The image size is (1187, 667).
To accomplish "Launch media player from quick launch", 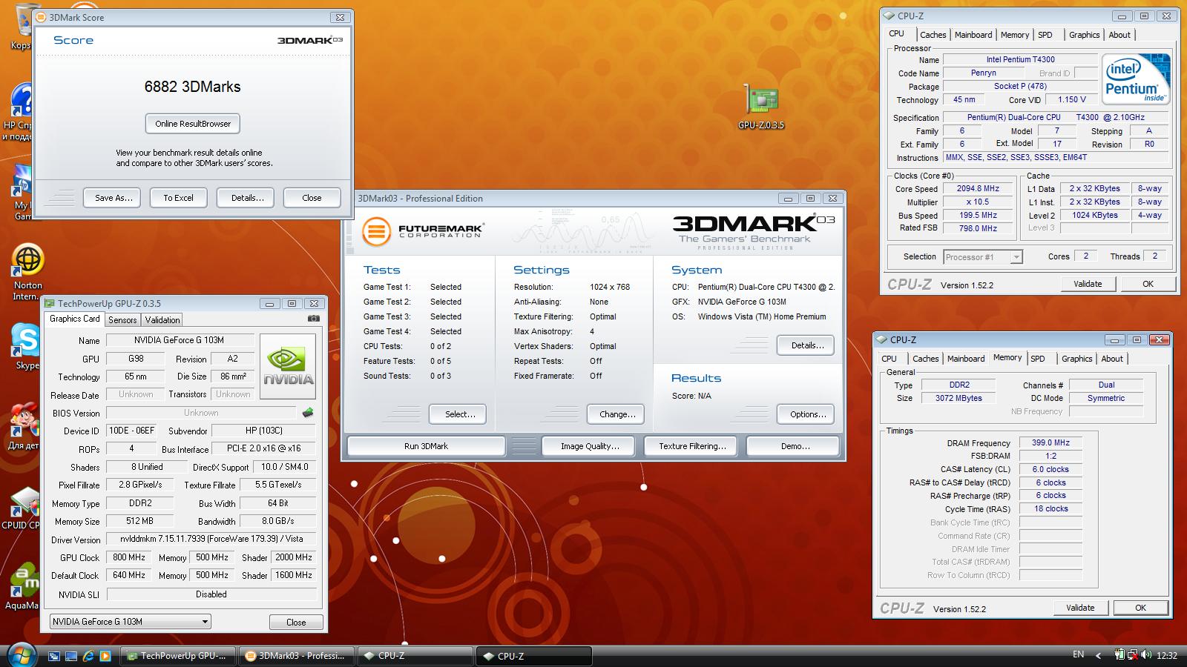I will click(105, 656).
